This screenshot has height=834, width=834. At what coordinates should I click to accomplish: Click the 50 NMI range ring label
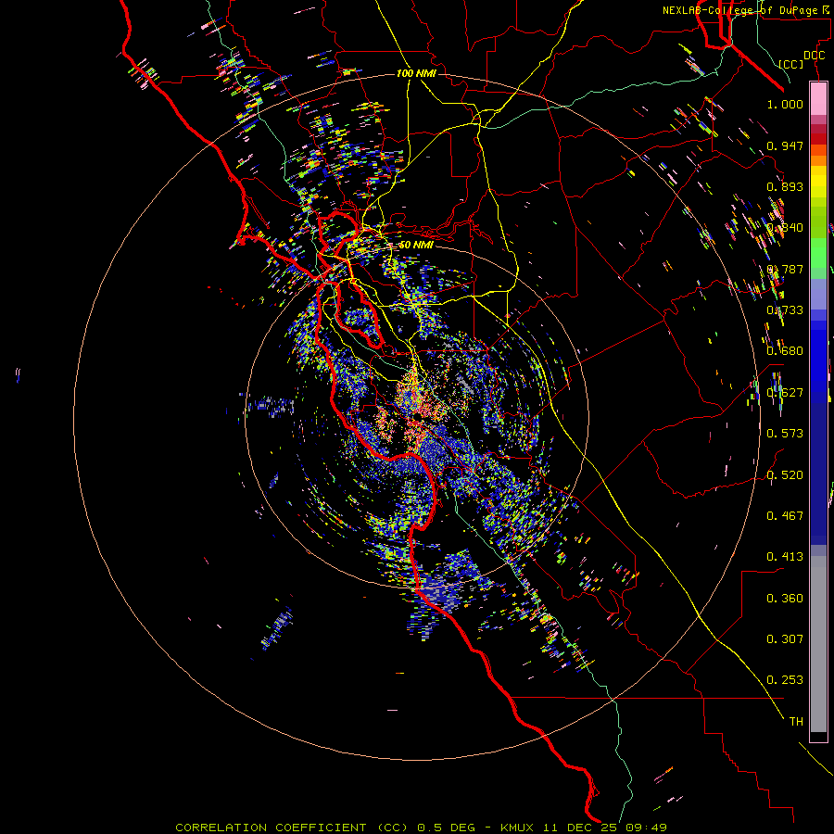[x=416, y=246]
